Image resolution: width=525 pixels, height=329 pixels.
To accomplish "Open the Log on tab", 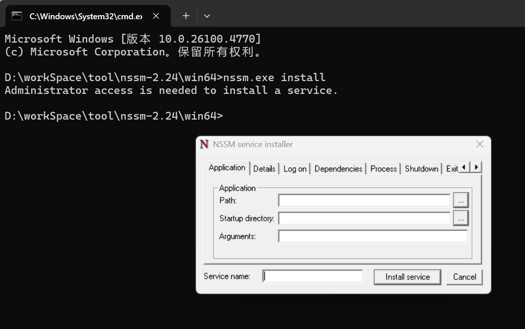I will (295, 169).
